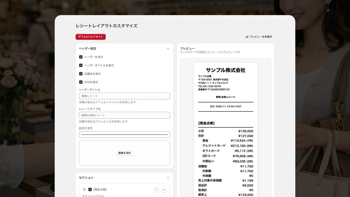This screenshot has width=350, height=197.
Task: Disable the 店舗名を表示 checkbox
Action: click(x=81, y=74)
